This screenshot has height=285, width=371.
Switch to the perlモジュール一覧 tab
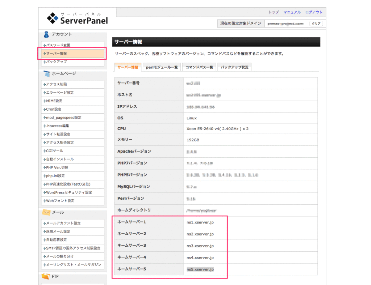(x=162, y=67)
